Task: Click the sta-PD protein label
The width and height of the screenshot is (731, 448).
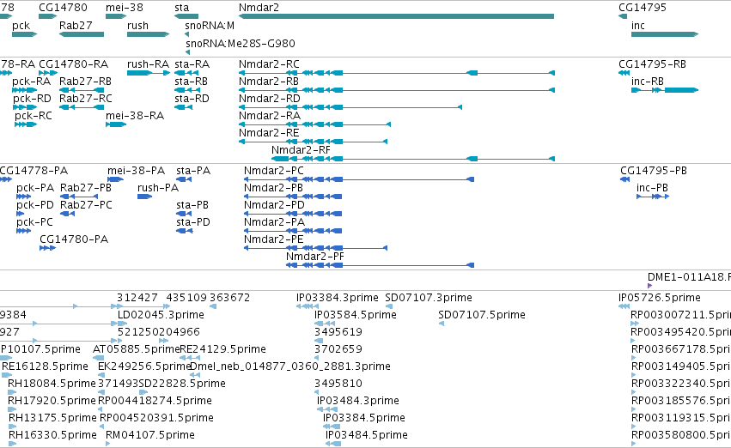Action: [193, 222]
